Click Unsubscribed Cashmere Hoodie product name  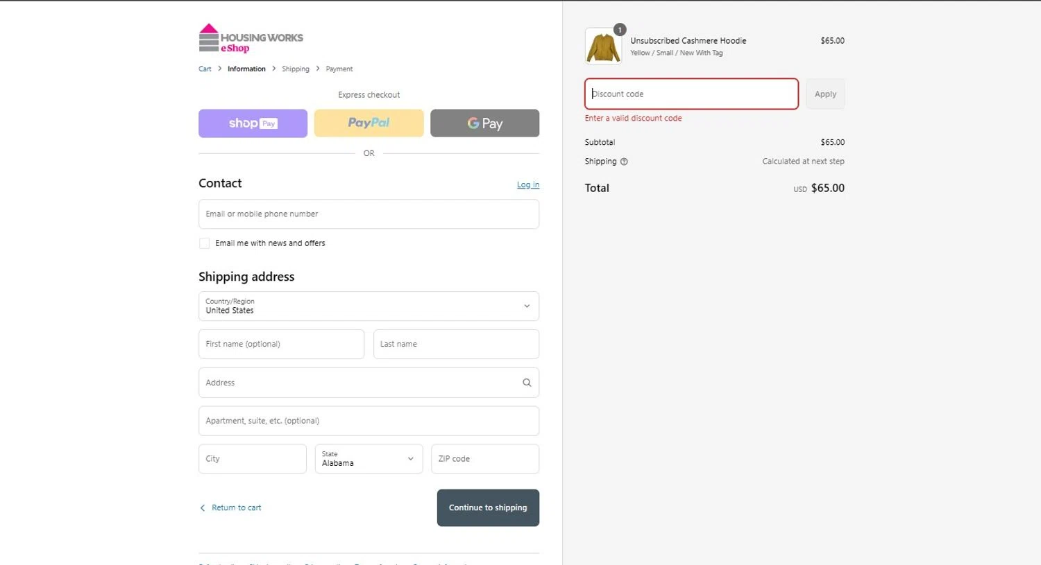pyautogui.click(x=688, y=41)
